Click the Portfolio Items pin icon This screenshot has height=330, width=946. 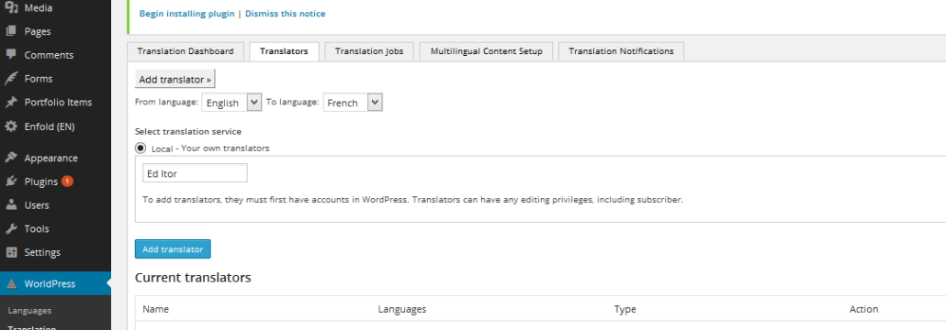[11, 103]
